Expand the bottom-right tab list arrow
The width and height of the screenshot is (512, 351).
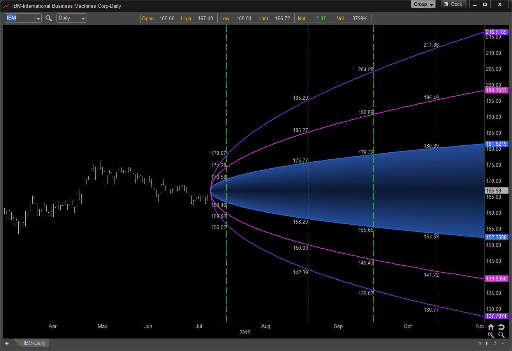coord(503,343)
